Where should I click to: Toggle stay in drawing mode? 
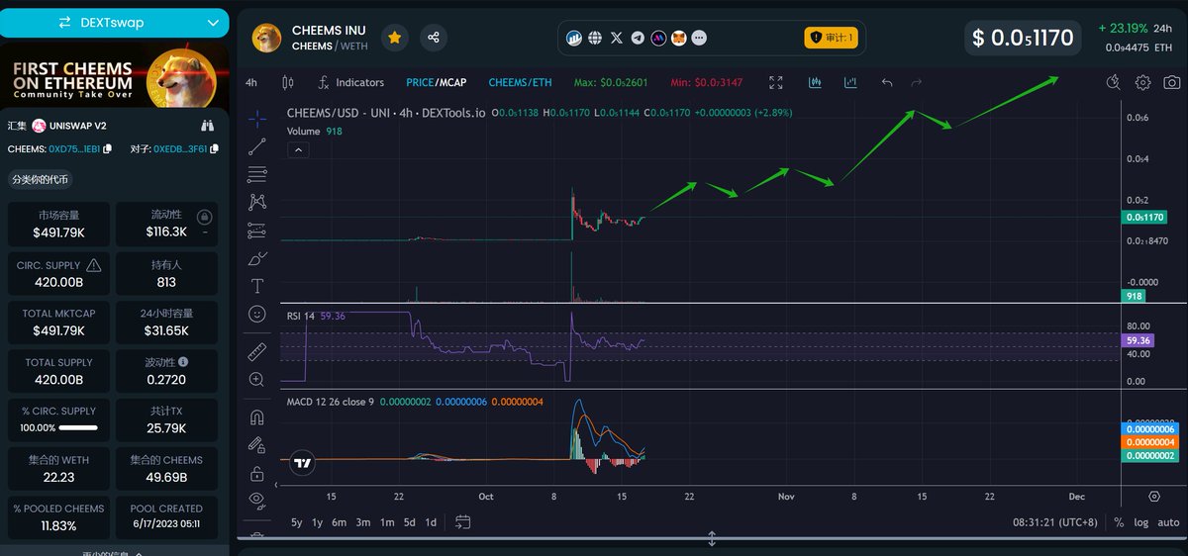tap(256, 444)
